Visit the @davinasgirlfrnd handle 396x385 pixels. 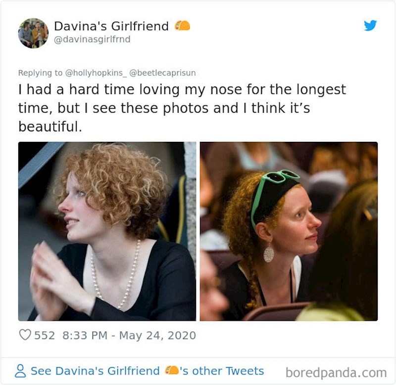pyautogui.click(x=92, y=39)
